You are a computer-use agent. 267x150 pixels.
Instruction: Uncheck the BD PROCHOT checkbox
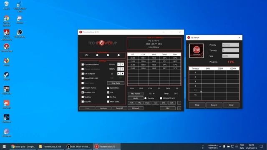point(83,92)
